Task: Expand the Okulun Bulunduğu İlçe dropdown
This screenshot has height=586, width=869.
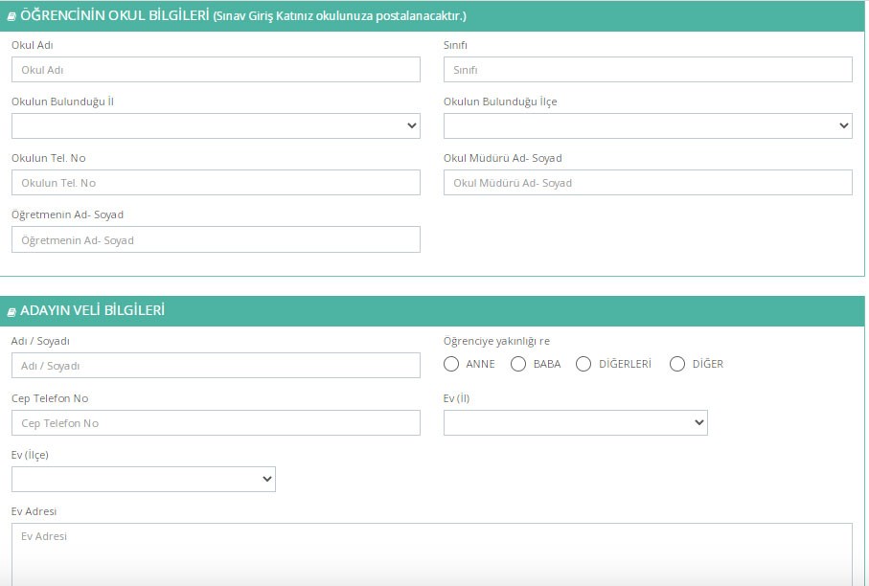Action: click(648, 126)
